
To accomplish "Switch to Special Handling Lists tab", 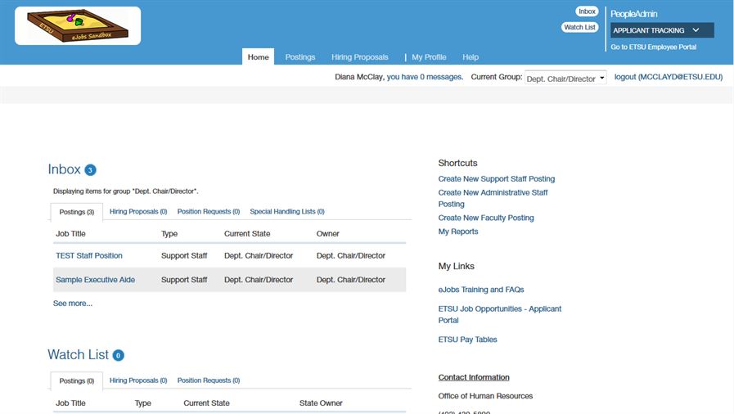I will click(287, 211).
